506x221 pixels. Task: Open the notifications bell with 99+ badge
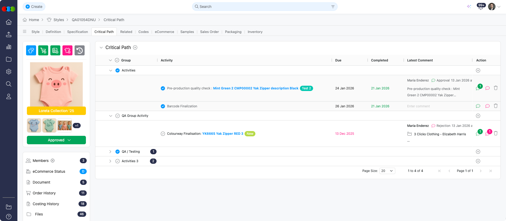coord(481,7)
